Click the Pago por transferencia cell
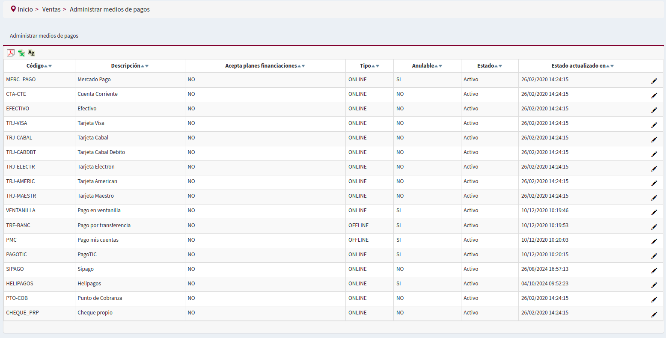The height and width of the screenshot is (338, 666). point(130,225)
